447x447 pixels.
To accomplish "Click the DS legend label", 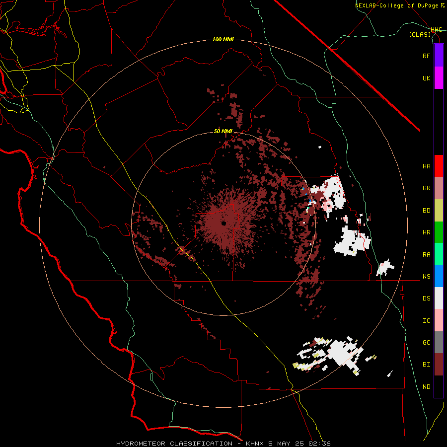I will [426, 298].
